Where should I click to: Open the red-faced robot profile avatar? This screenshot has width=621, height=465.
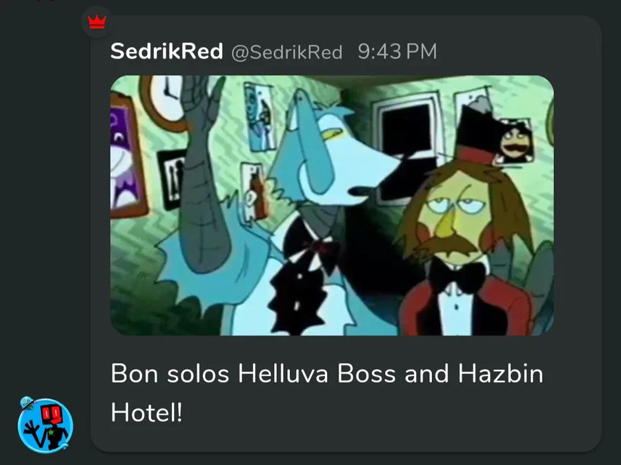click(x=45, y=426)
